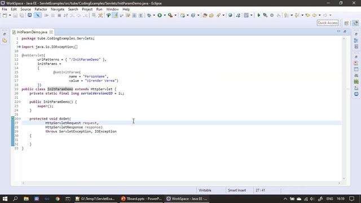This screenshot has width=361, height=203.
Task: Click the Previous Annotation icon
Action: pos(297,15)
